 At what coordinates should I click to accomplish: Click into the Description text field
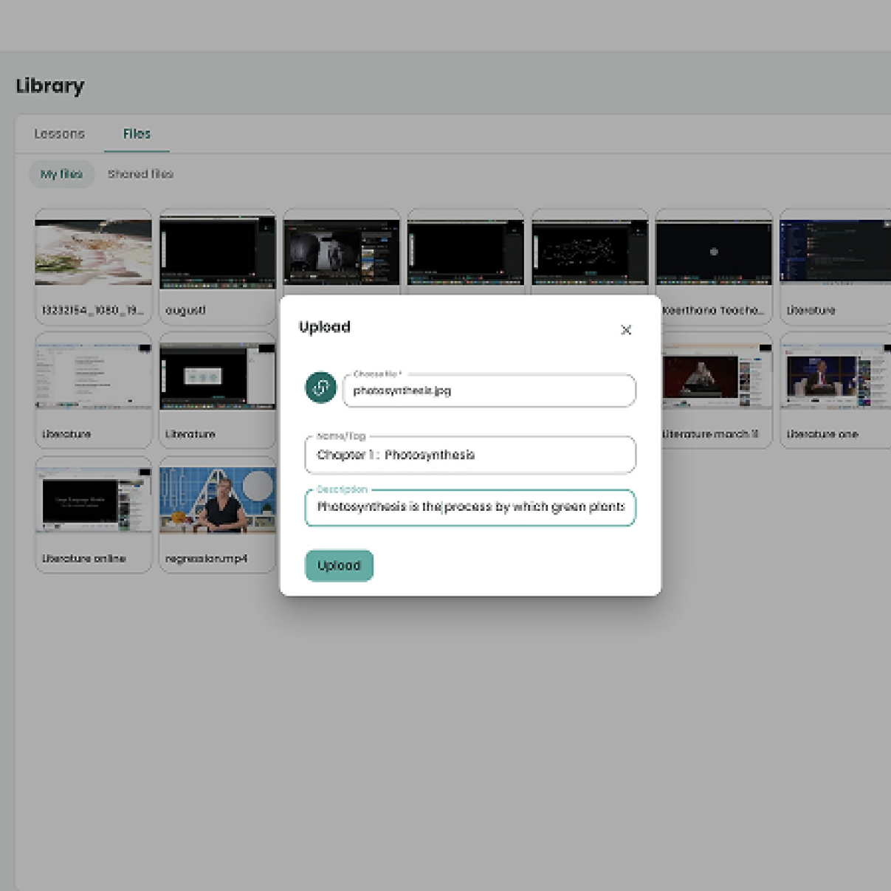[x=470, y=507]
